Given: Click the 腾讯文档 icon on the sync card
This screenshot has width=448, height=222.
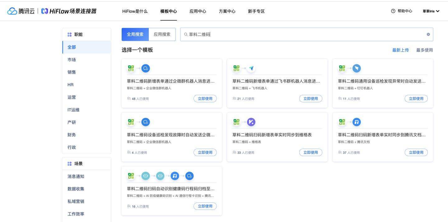Looking at the screenshot, I should 357,122.
